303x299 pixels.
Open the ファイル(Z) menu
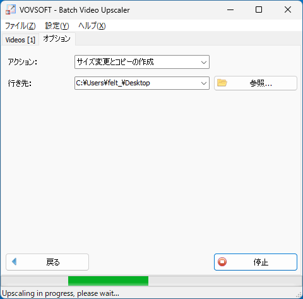20,26
